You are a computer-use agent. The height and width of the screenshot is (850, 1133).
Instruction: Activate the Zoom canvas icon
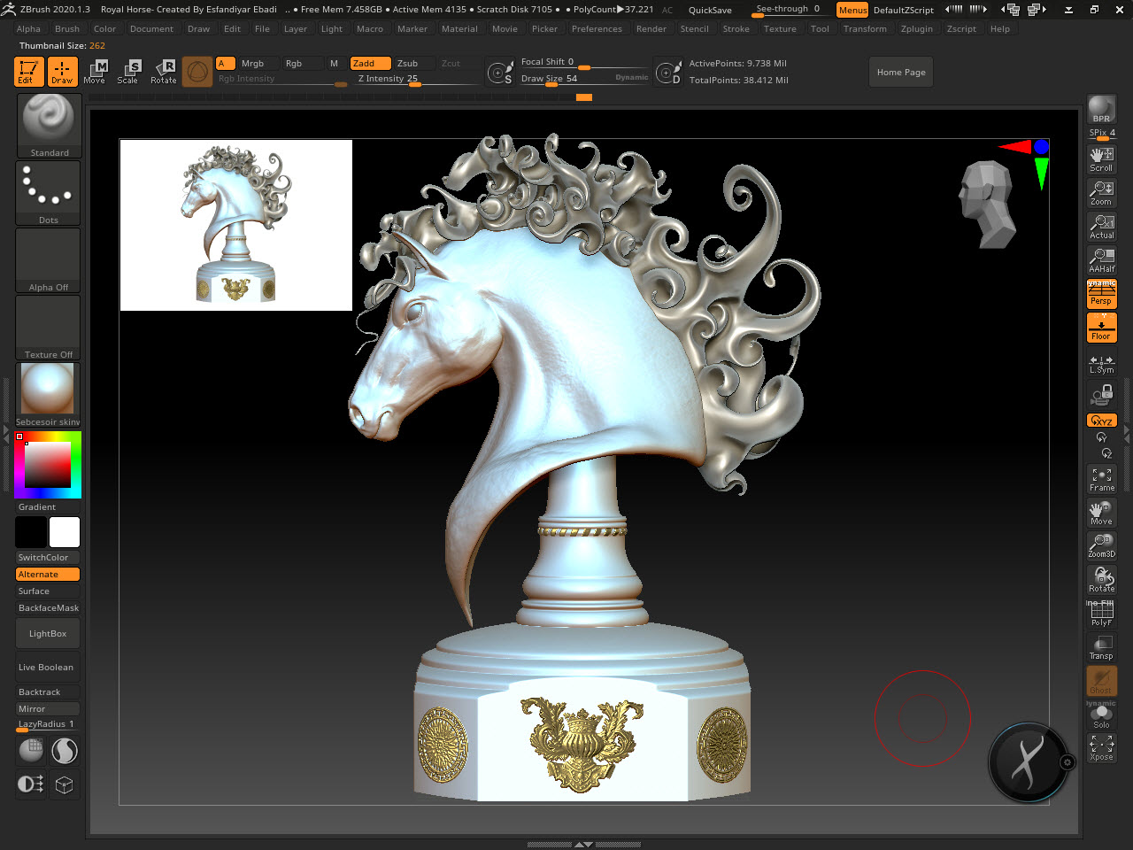1101,192
